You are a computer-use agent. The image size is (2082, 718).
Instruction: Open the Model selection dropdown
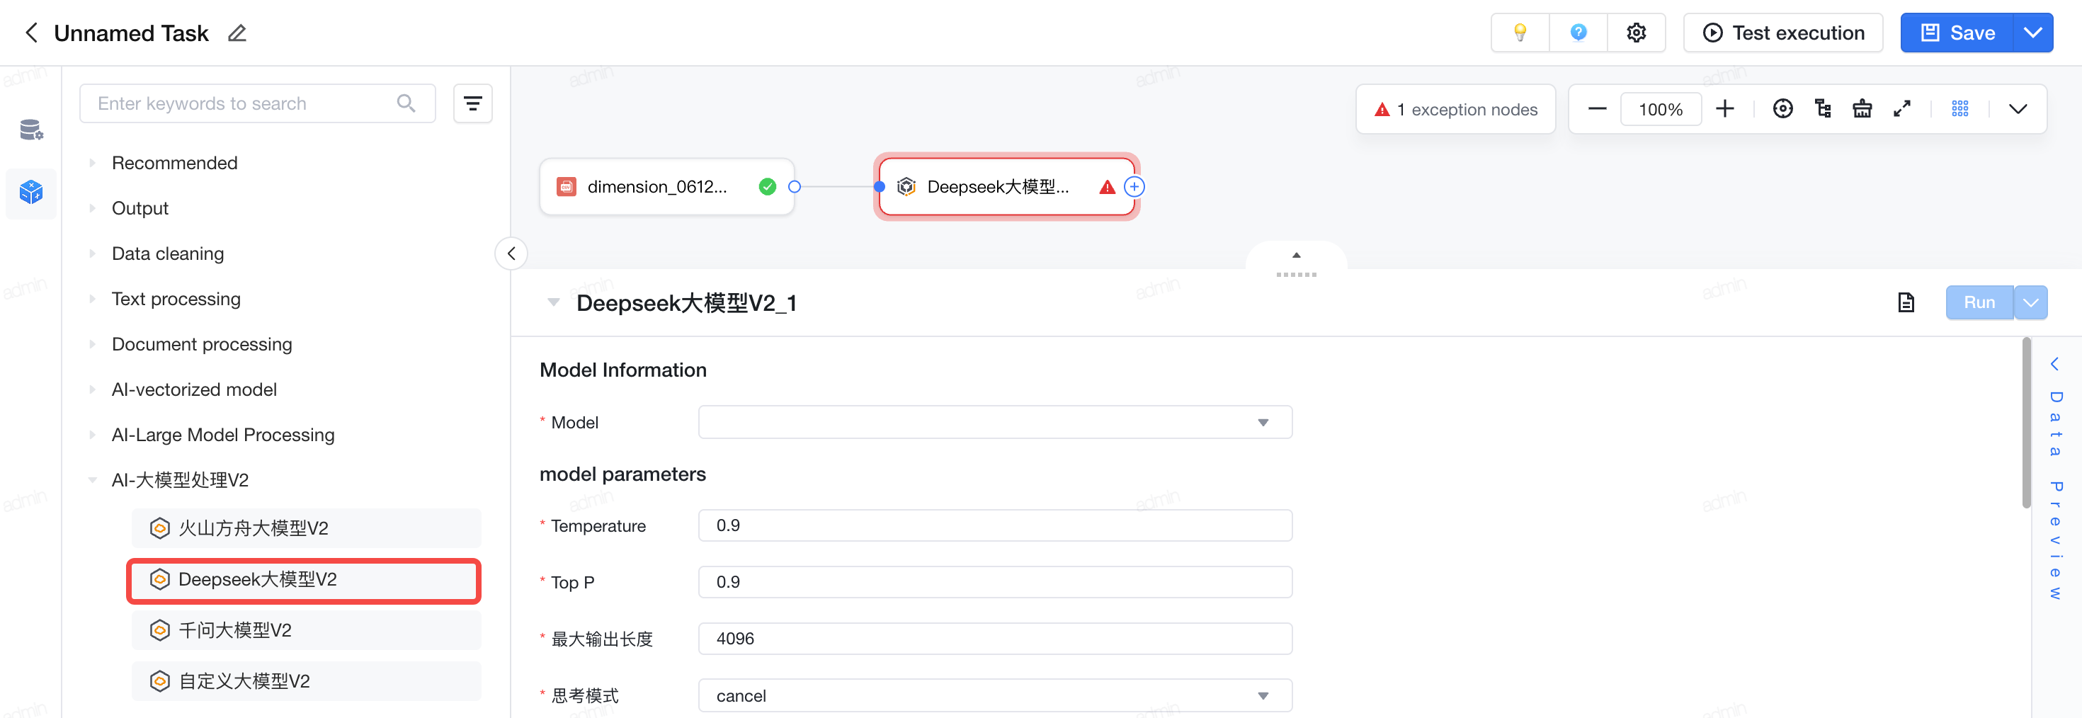tap(995, 422)
